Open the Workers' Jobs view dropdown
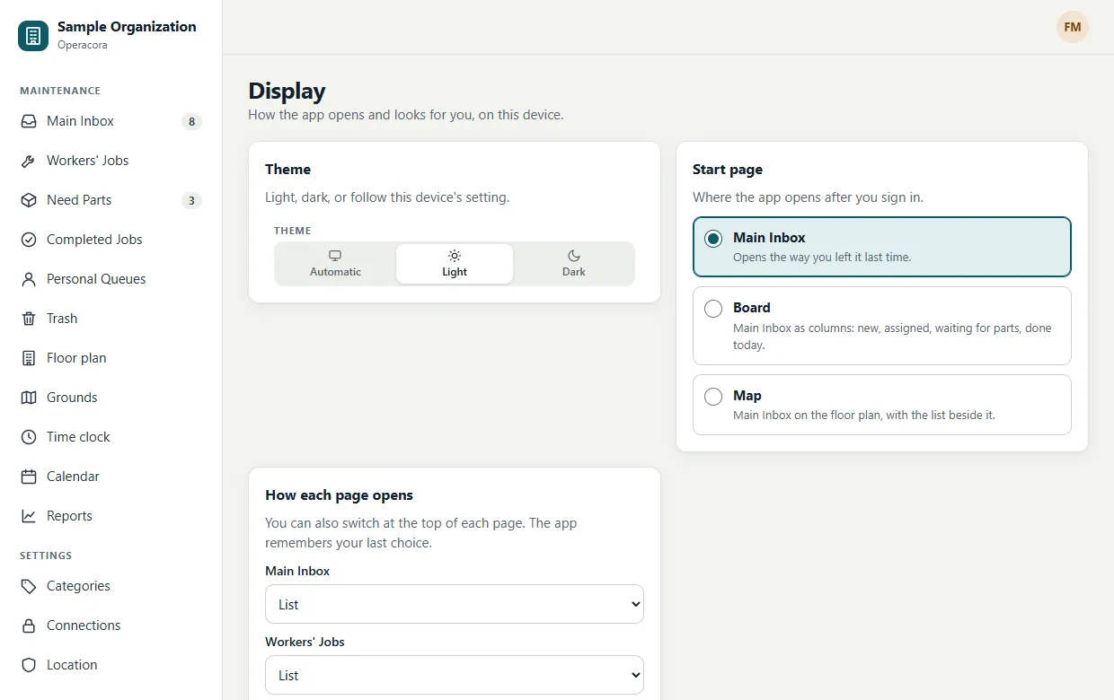 (x=455, y=675)
